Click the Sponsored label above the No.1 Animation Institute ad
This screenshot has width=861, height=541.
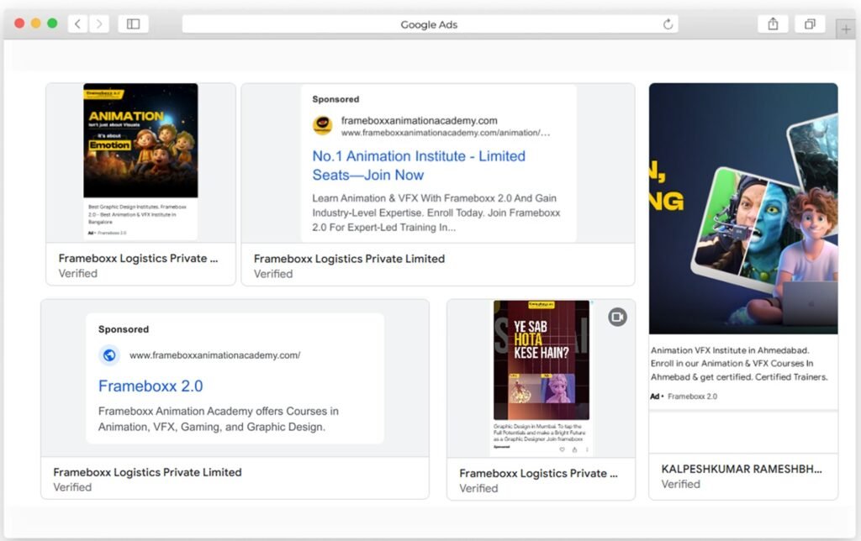335,99
